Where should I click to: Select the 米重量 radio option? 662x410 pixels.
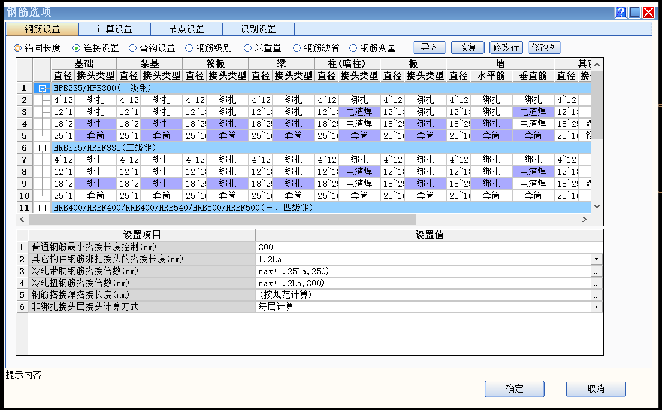(262, 48)
